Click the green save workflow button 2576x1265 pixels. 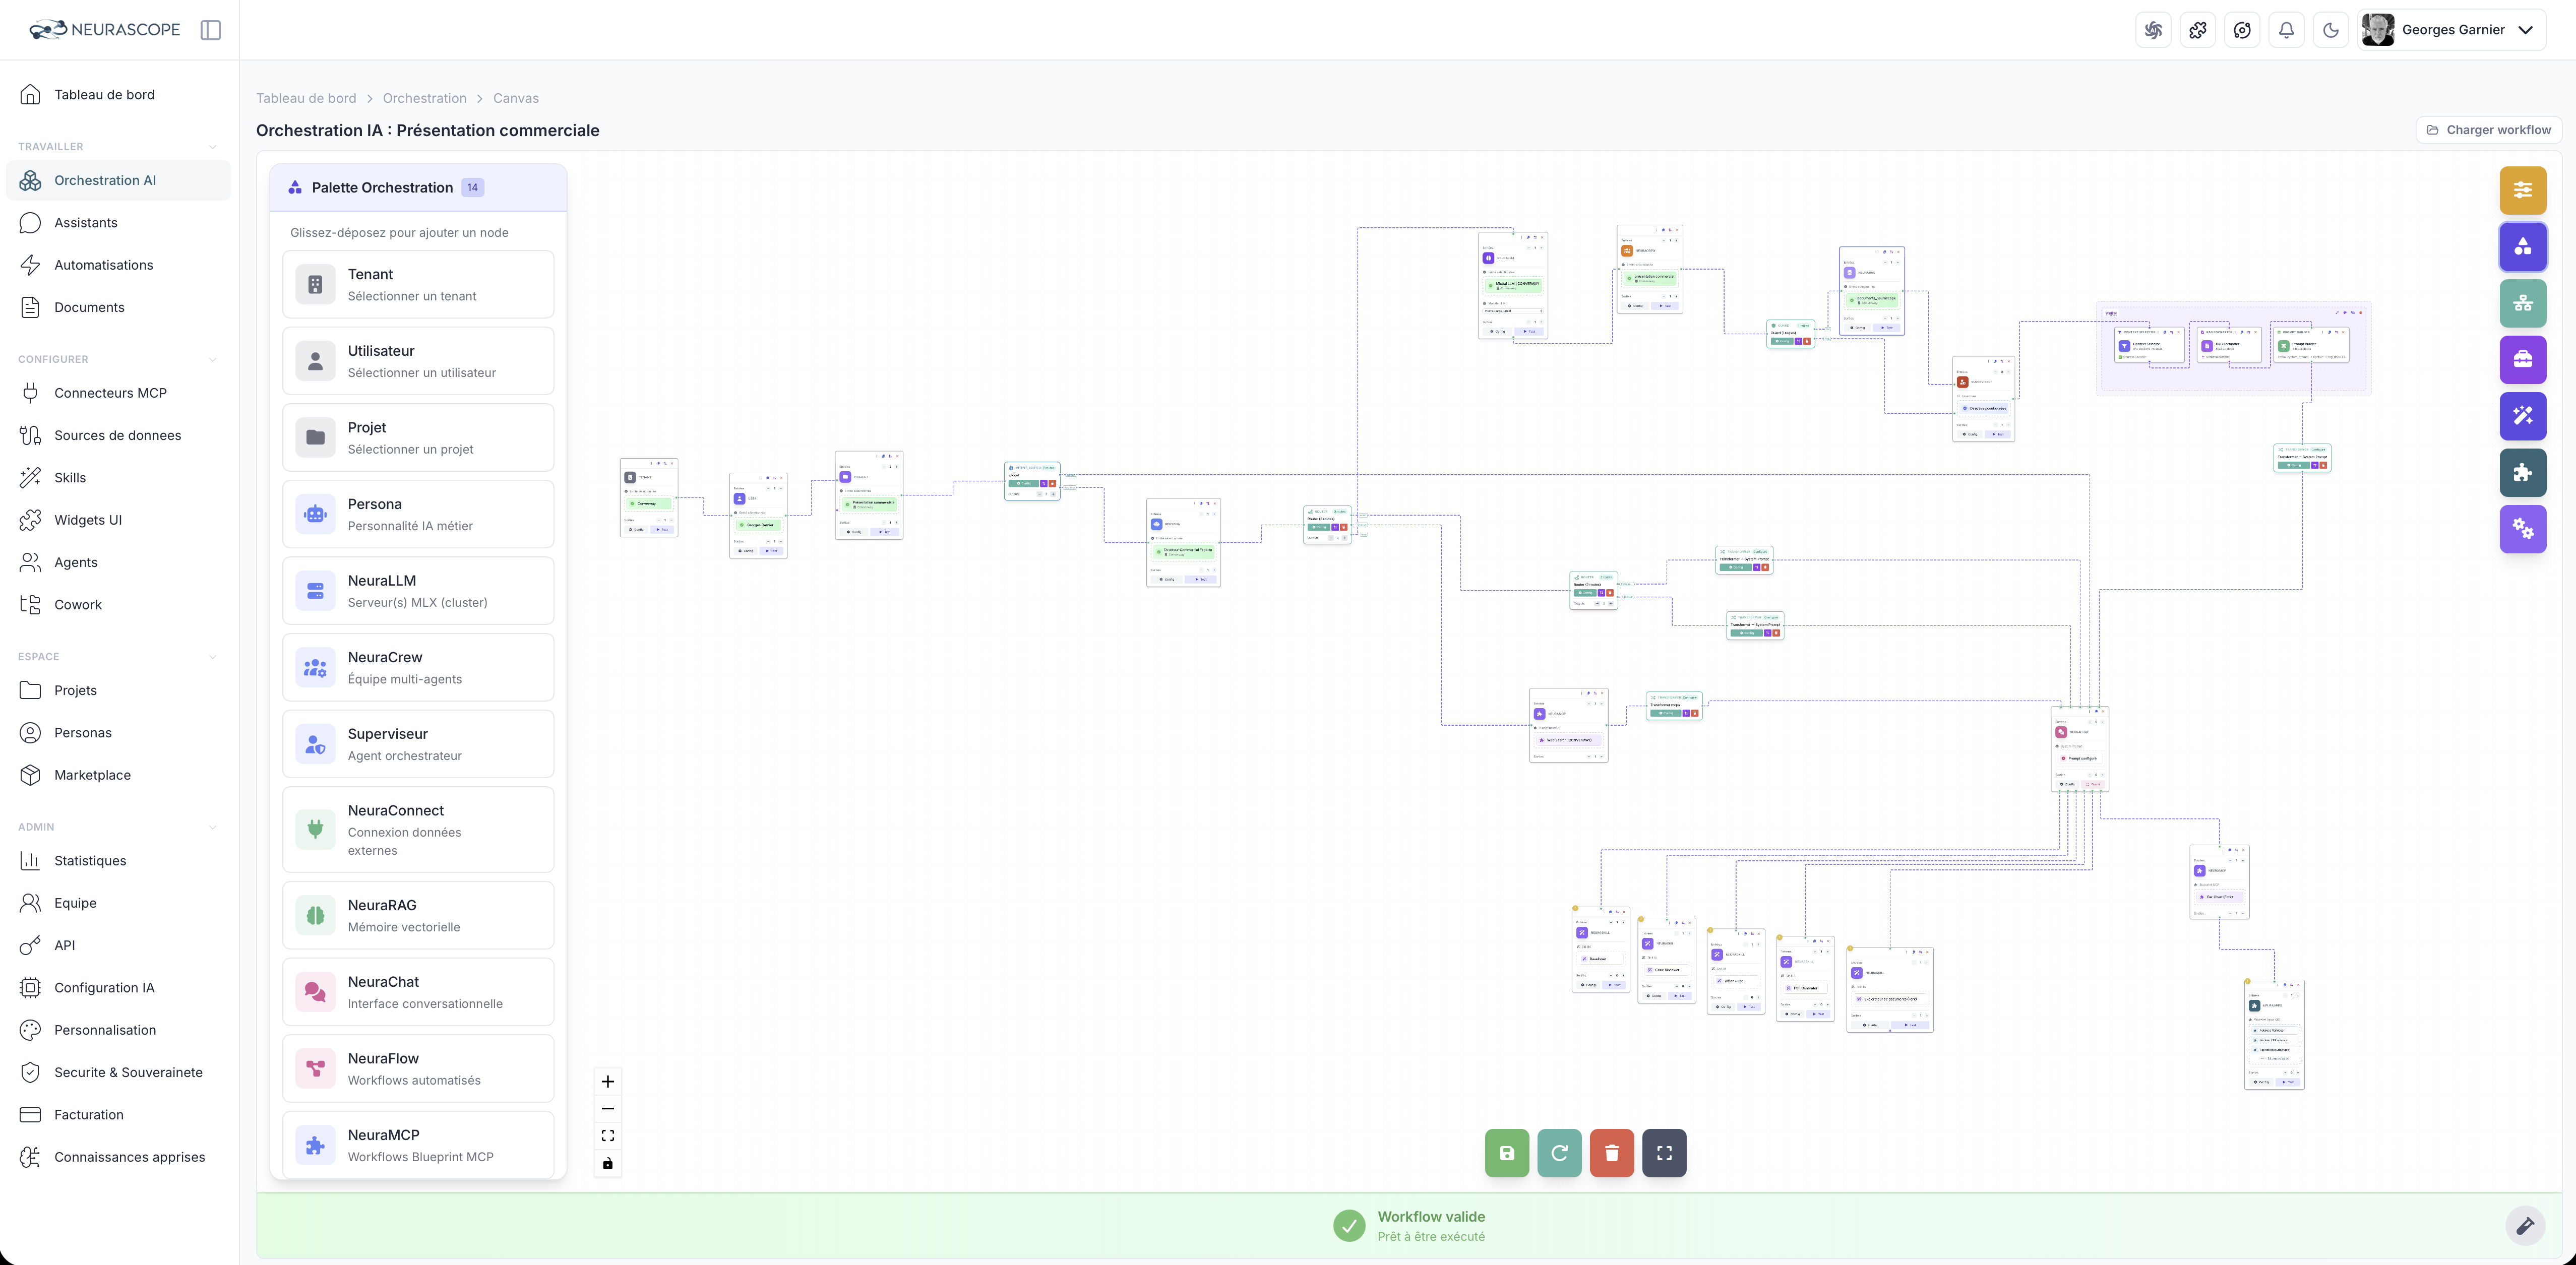point(1506,1153)
